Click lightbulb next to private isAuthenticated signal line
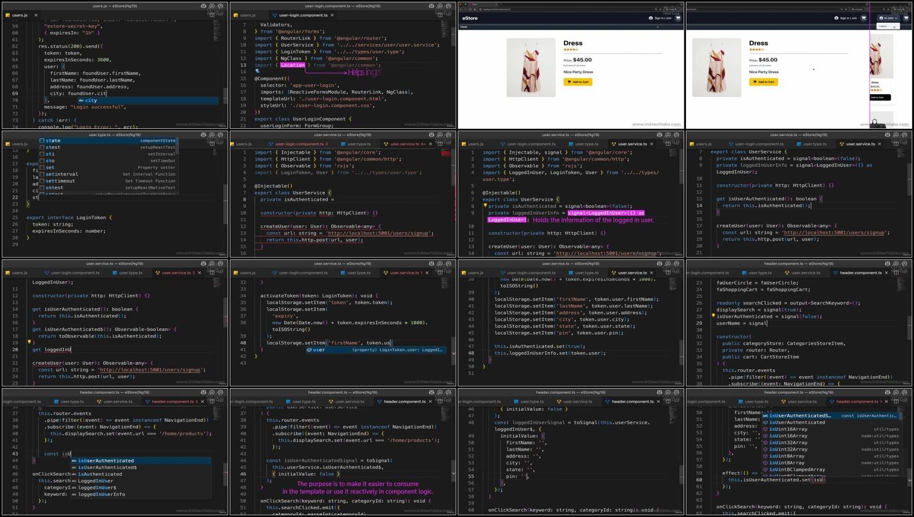The image size is (914, 517). click(485, 206)
